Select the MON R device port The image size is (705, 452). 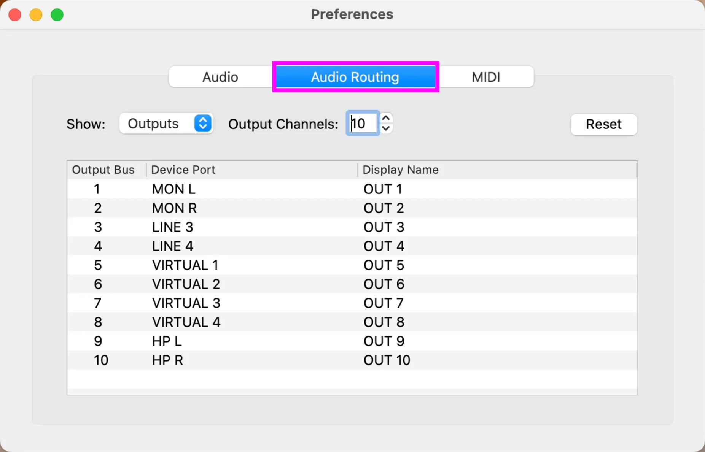(174, 208)
